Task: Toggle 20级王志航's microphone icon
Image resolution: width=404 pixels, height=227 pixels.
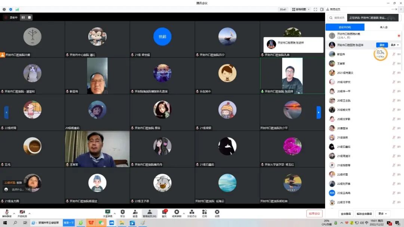Action: (394, 100)
